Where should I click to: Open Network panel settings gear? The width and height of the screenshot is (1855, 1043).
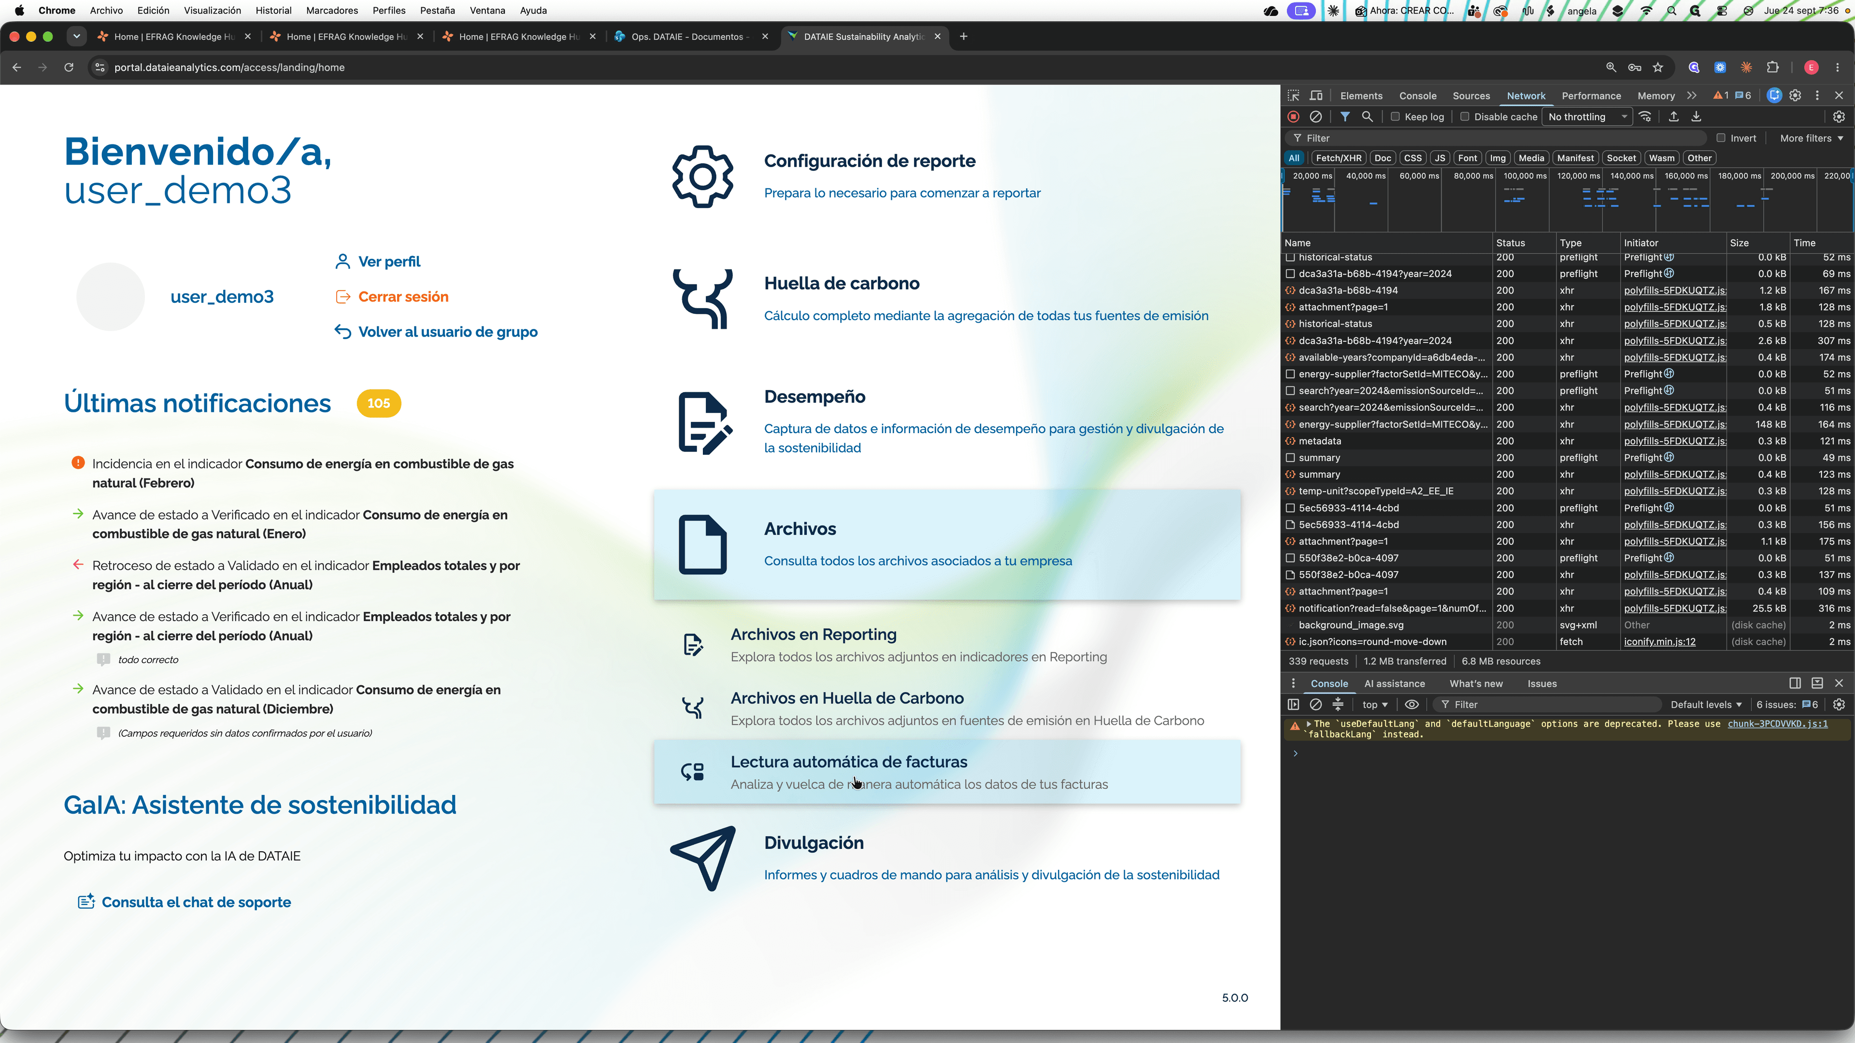(1839, 116)
